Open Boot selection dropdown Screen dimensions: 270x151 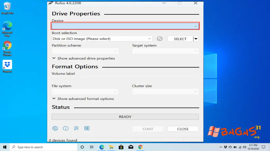pyautogui.click(x=102, y=39)
